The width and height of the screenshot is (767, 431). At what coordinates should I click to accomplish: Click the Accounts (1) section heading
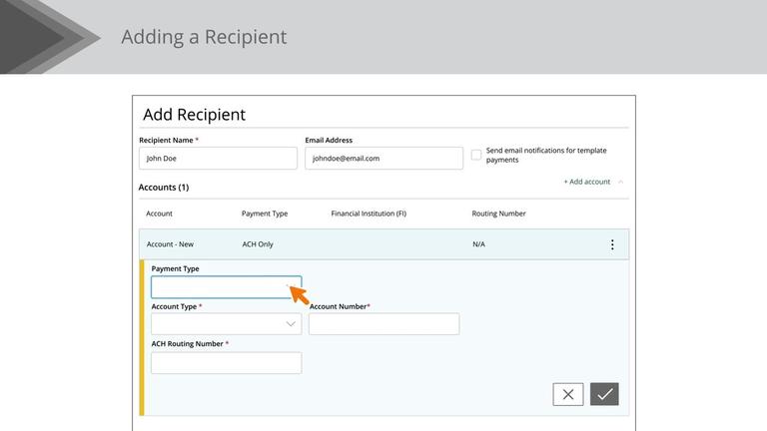[164, 188]
